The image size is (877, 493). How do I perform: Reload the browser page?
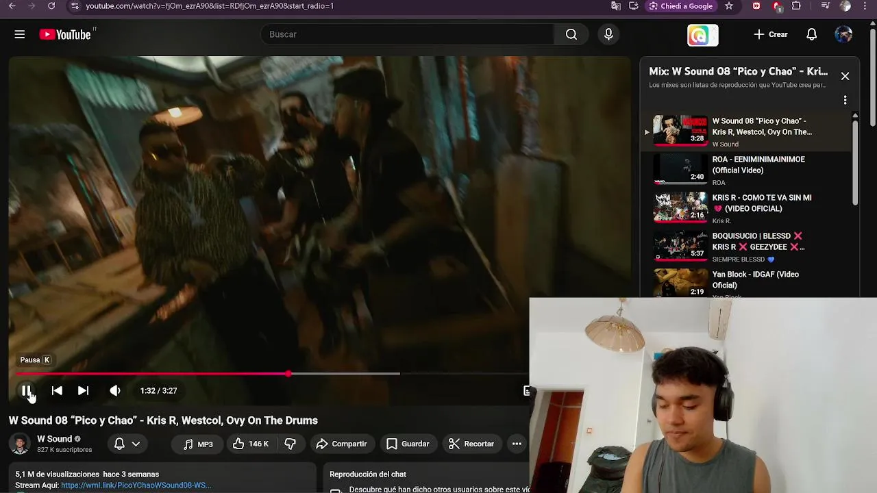click(x=51, y=5)
